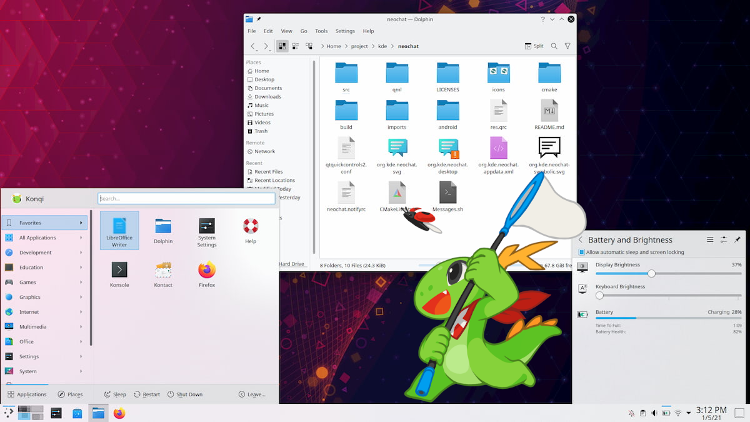Image resolution: width=750 pixels, height=422 pixels.
Task: Open the search tool in Dolphin's toolbar
Action: tap(554, 46)
